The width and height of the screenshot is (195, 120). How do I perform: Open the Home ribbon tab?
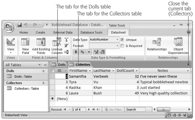click(x=24, y=32)
